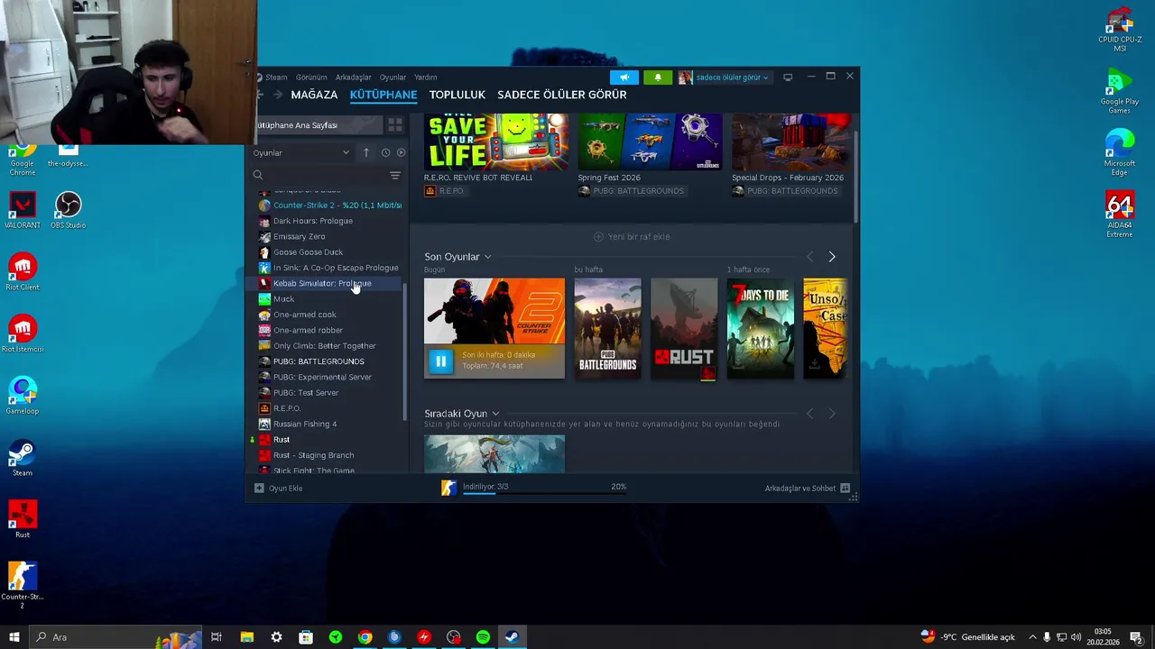1155x649 pixels.
Task: Click the library list scrollbar
Action: pyautogui.click(x=404, y=352)
